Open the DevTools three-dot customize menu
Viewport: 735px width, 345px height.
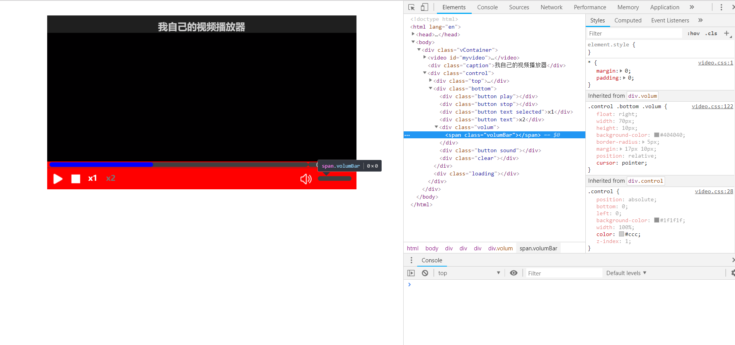pos(721,7)
